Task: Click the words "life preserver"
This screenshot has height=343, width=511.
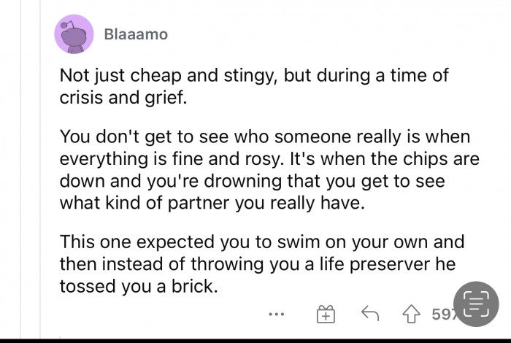Action: point(389,263)
